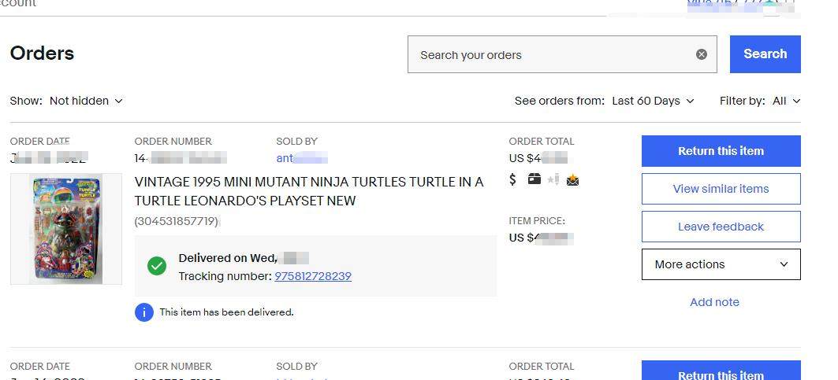Click the Add note link

click(x=714, y=302)
